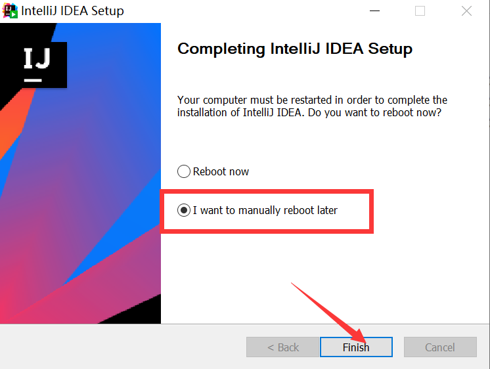Click the "Reboot now" option label text
This screenshot has width=490, height=369.
pos(221,171)
